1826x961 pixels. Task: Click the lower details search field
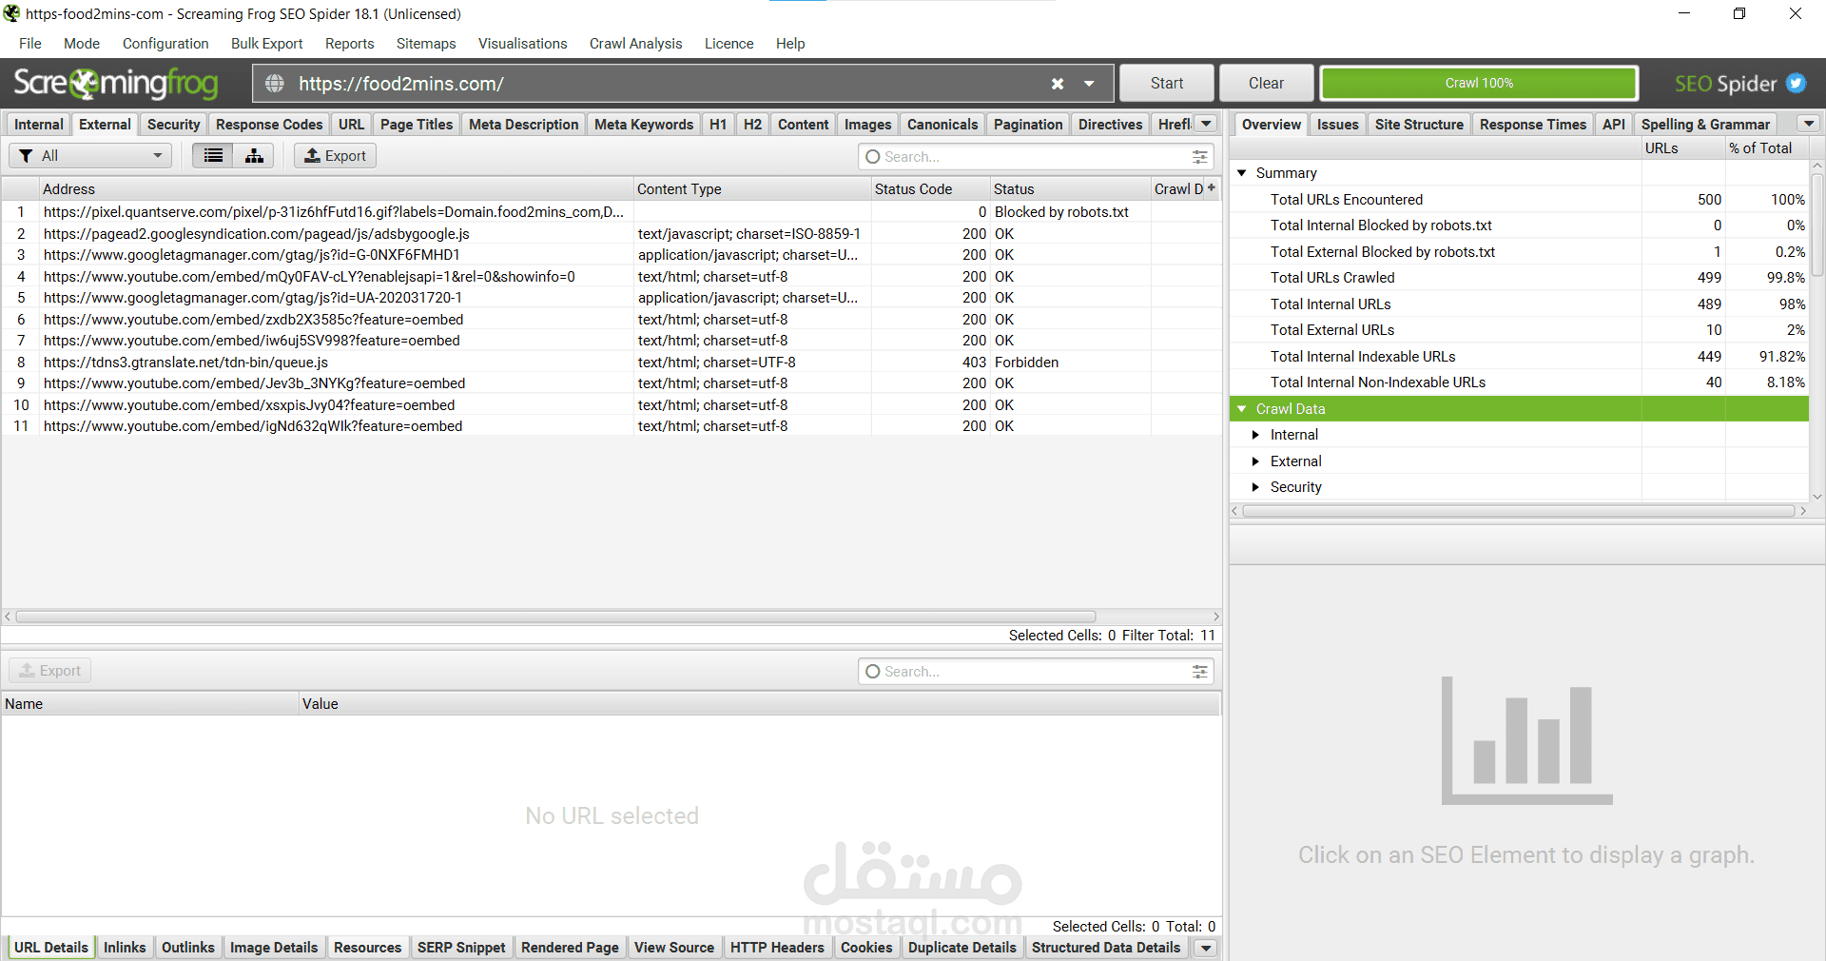[1035, 672]
